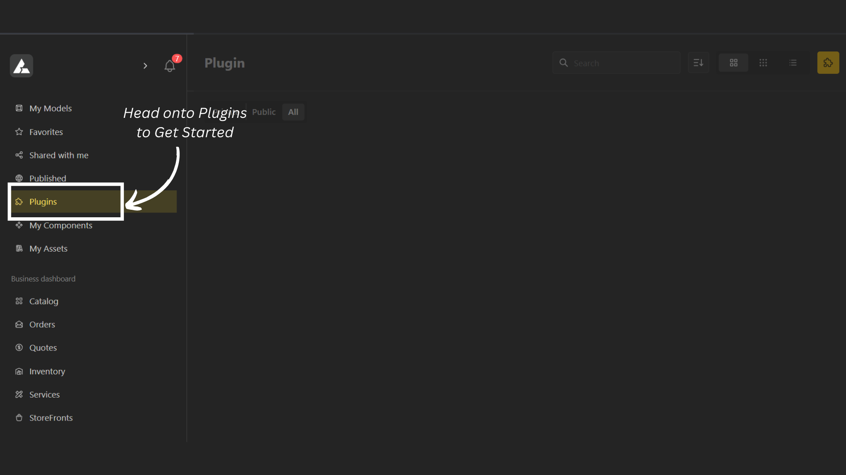
Task: Open Favorites star item
Action: [x=46, y=132]
